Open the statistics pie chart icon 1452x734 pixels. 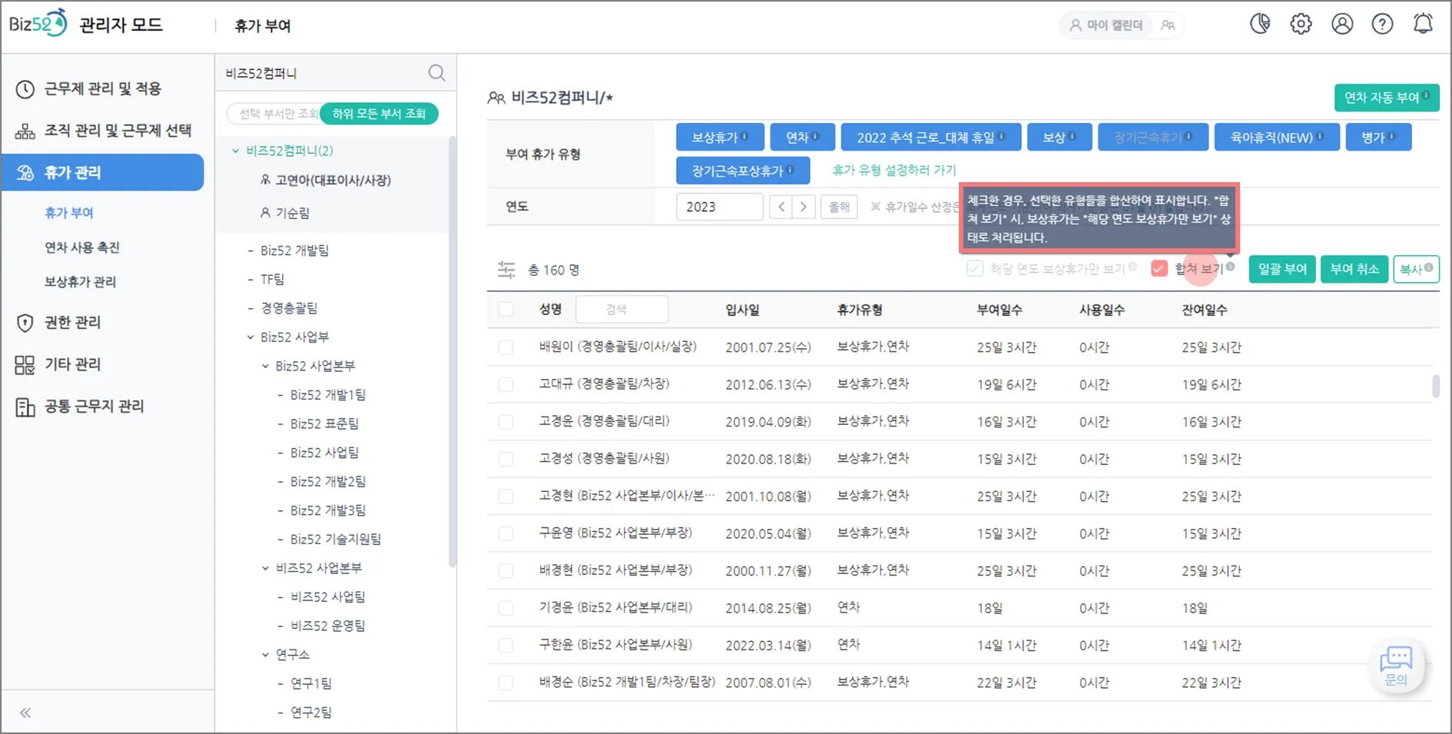click(1260, 25)
